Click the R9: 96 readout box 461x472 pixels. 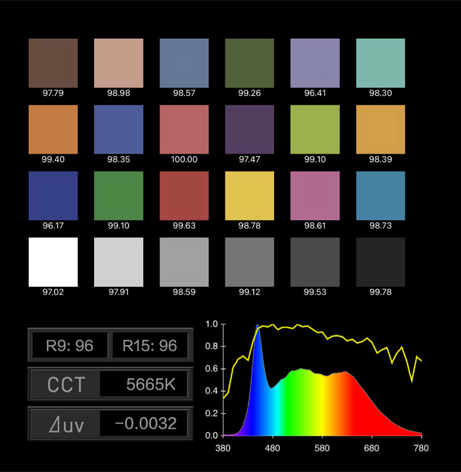(69, 345)
